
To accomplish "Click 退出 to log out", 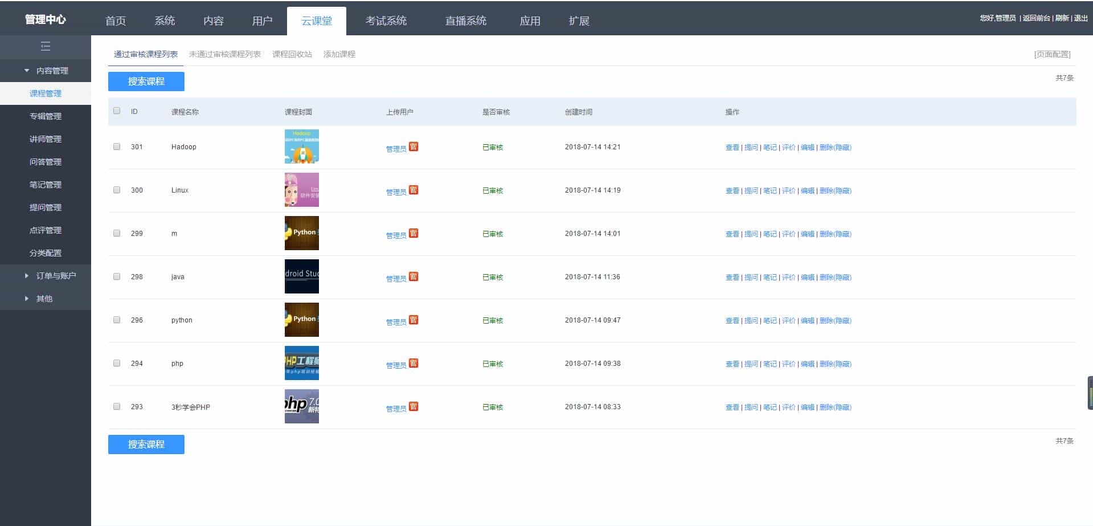I will pos(1080,18).
